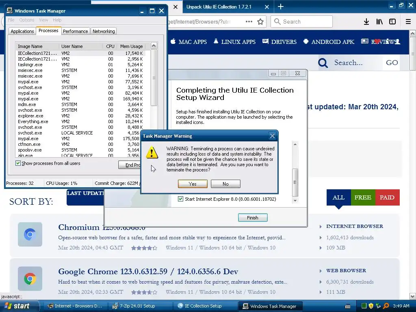Image resolution: width=416 pixels, height=312 pixels.
Task: Open Task Manager Options menu
Action: (x=27, y=20)
